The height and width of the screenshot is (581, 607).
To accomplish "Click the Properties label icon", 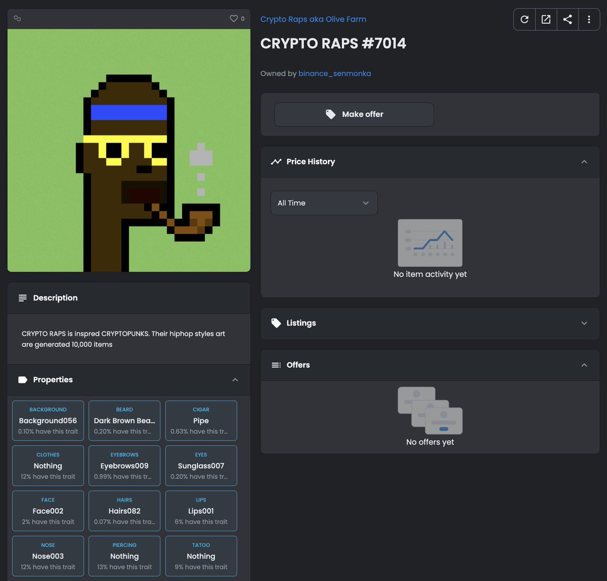I will (23, 380).
